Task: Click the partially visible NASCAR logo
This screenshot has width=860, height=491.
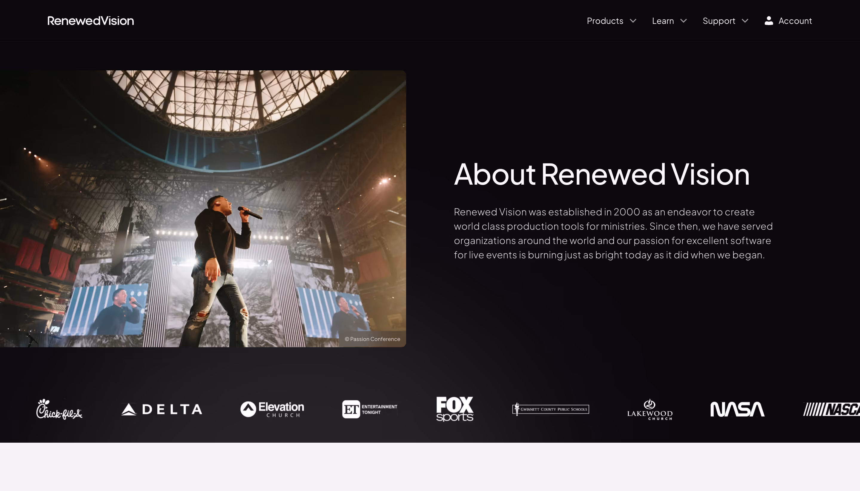Action: (x=832, y=409)
